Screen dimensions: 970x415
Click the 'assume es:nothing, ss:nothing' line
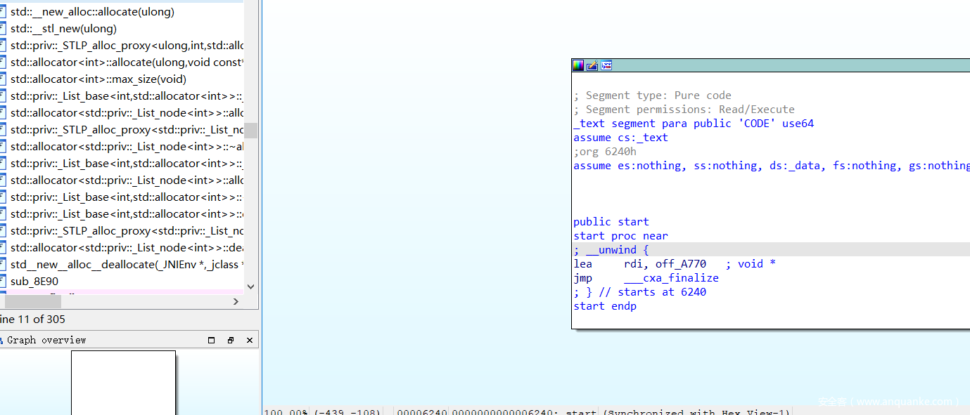coord(772,166)
